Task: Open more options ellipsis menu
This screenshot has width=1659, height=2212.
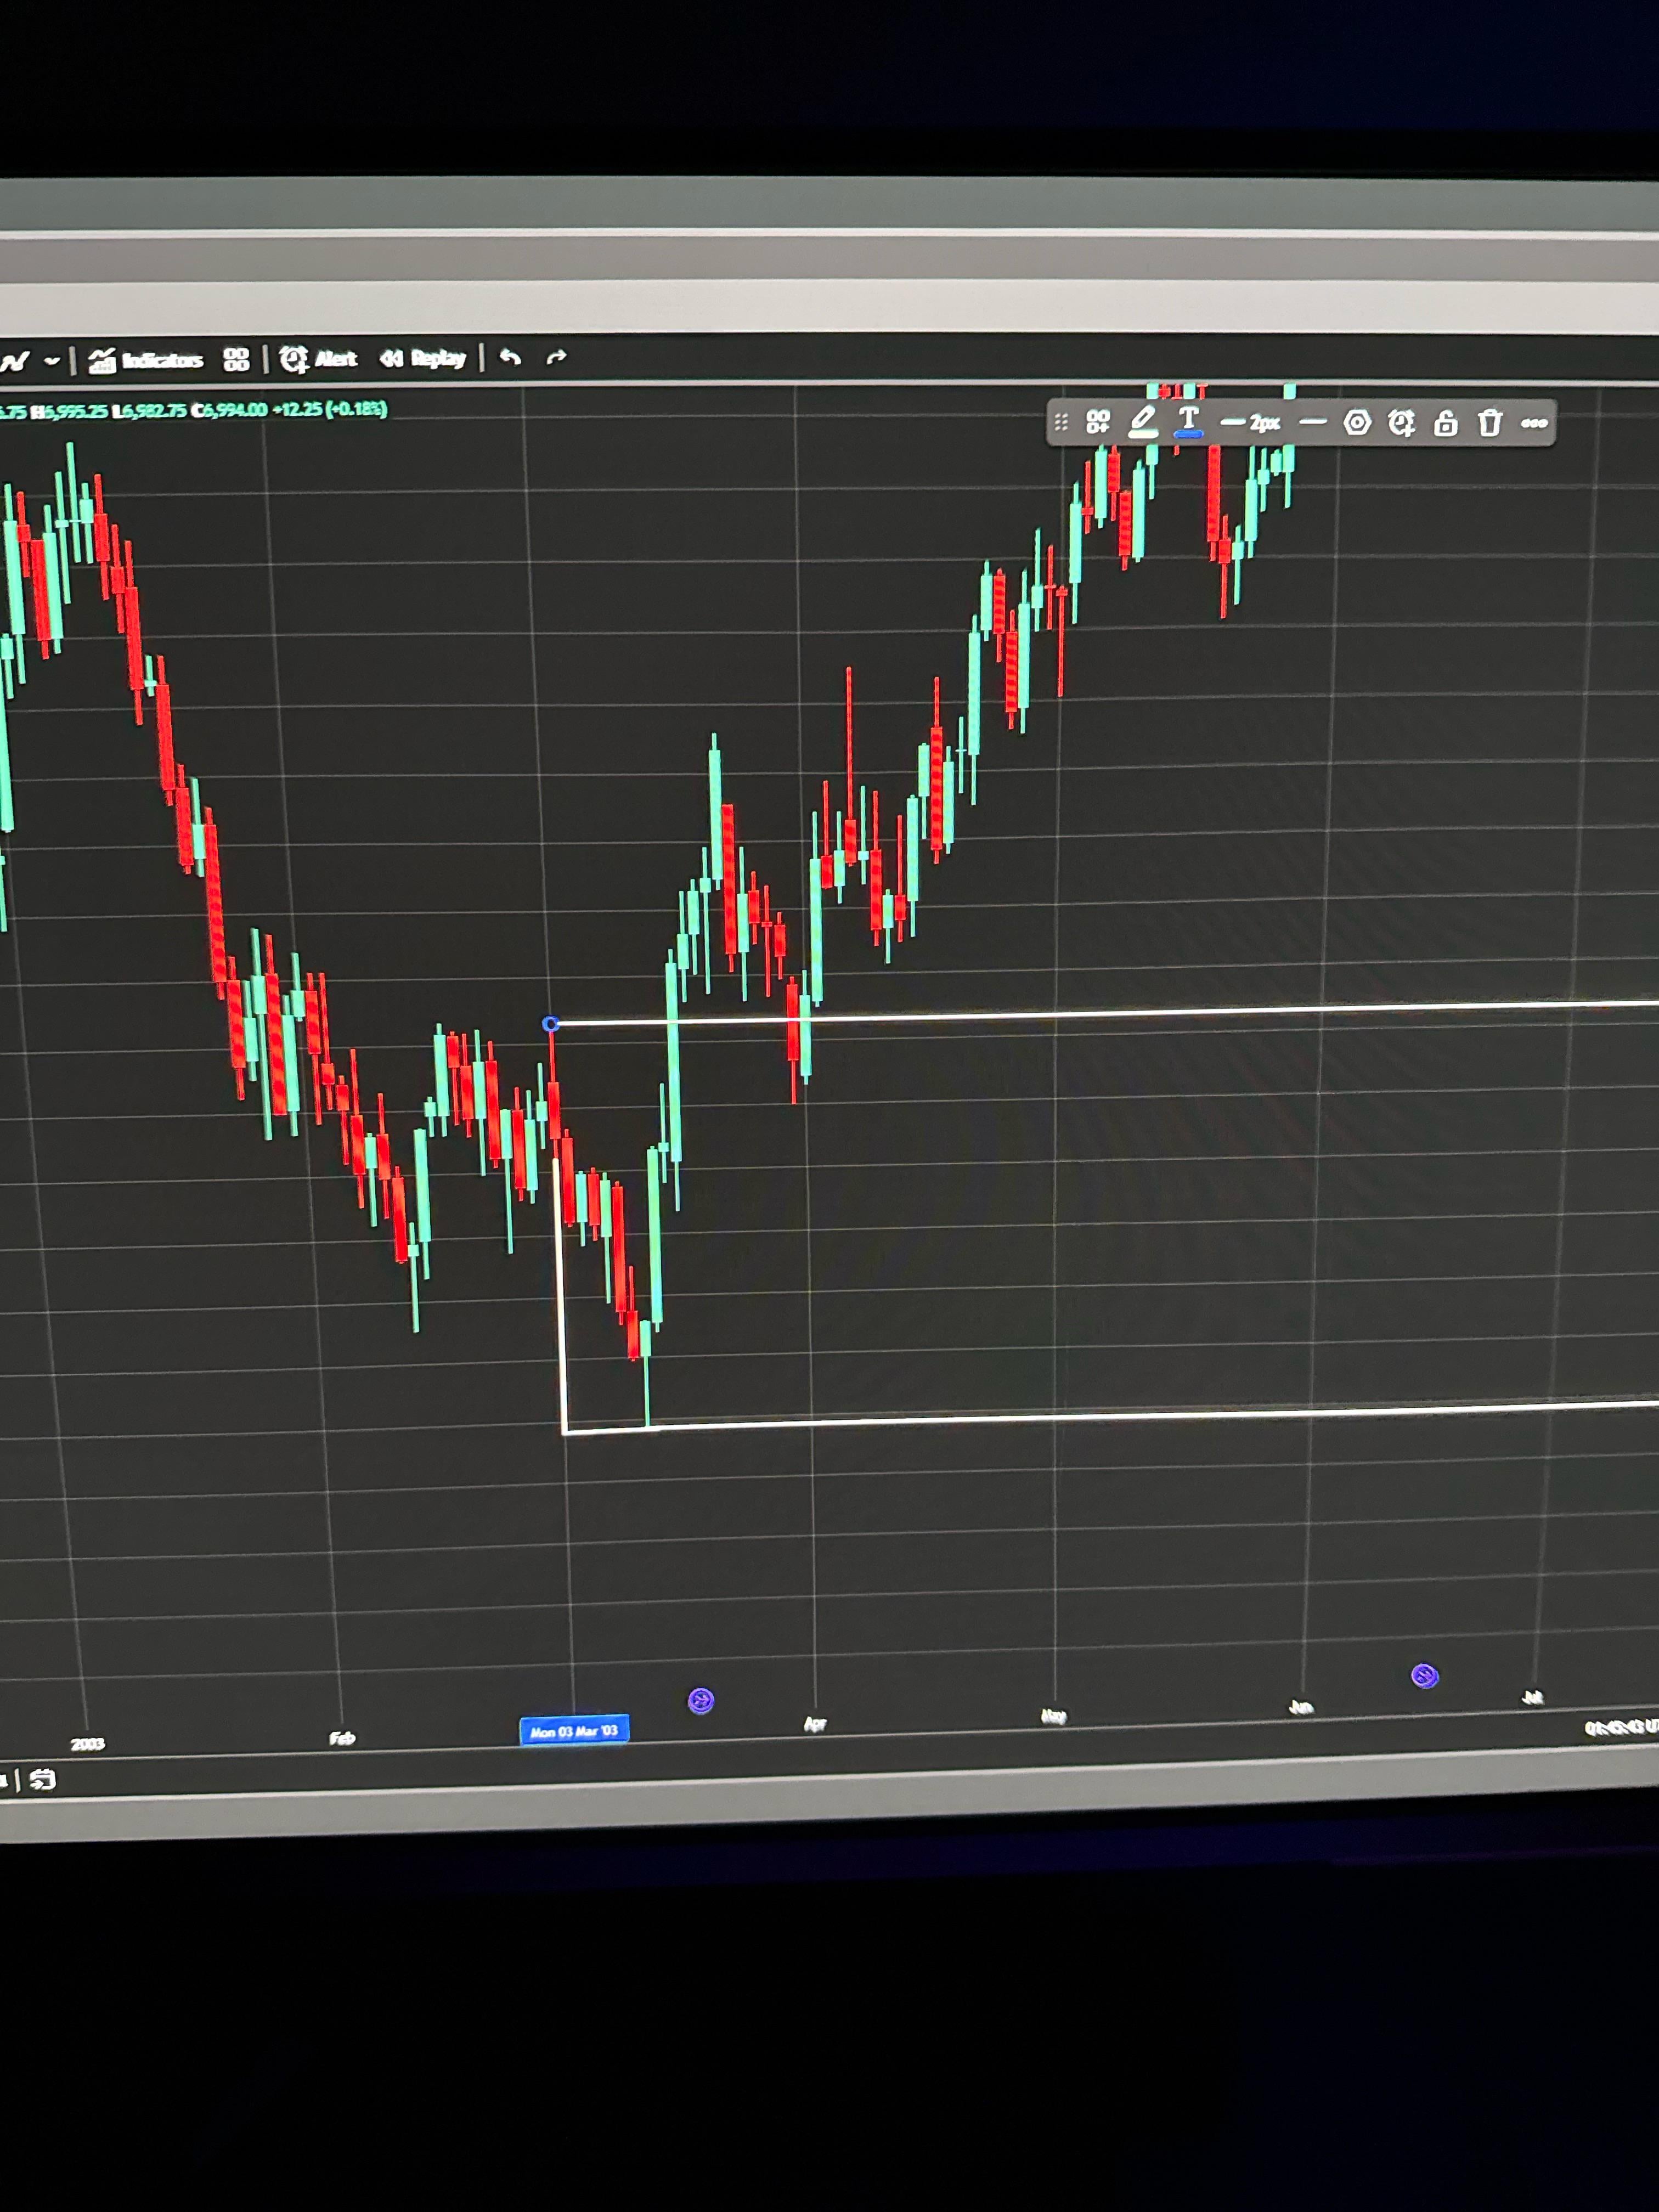Action: (1534, 424)
